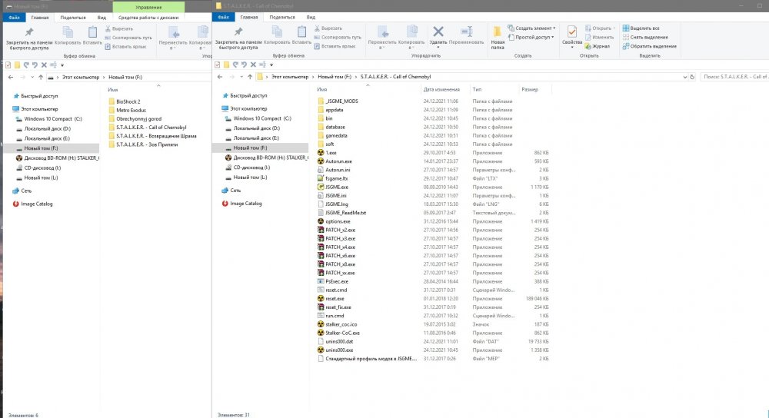Click search field in right window
The height and width of the screenshot is (418, 769).
pyautogui.click(x=733, y=77)
